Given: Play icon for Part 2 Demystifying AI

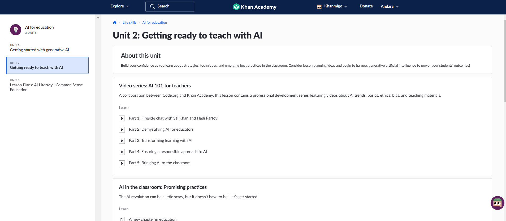Looking at the screenshot, I should pos(122,130).
